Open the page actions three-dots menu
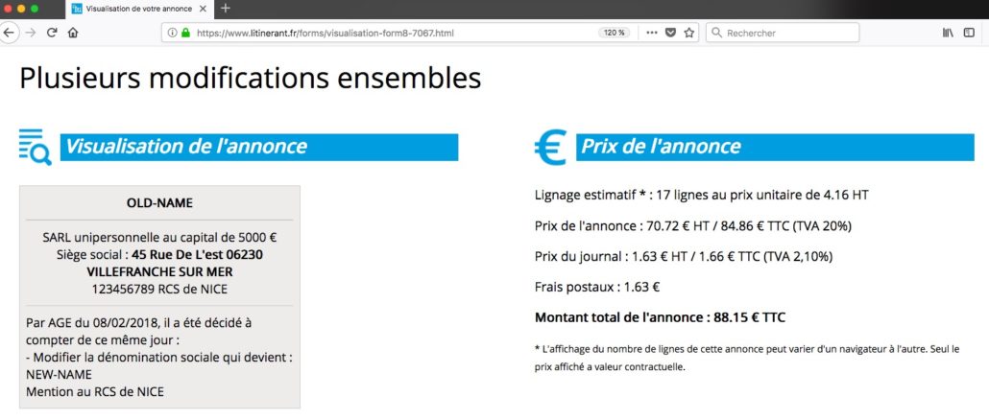The height and width of the screenshot is (420, 989). pyautogui.click(x=652, y=33)
